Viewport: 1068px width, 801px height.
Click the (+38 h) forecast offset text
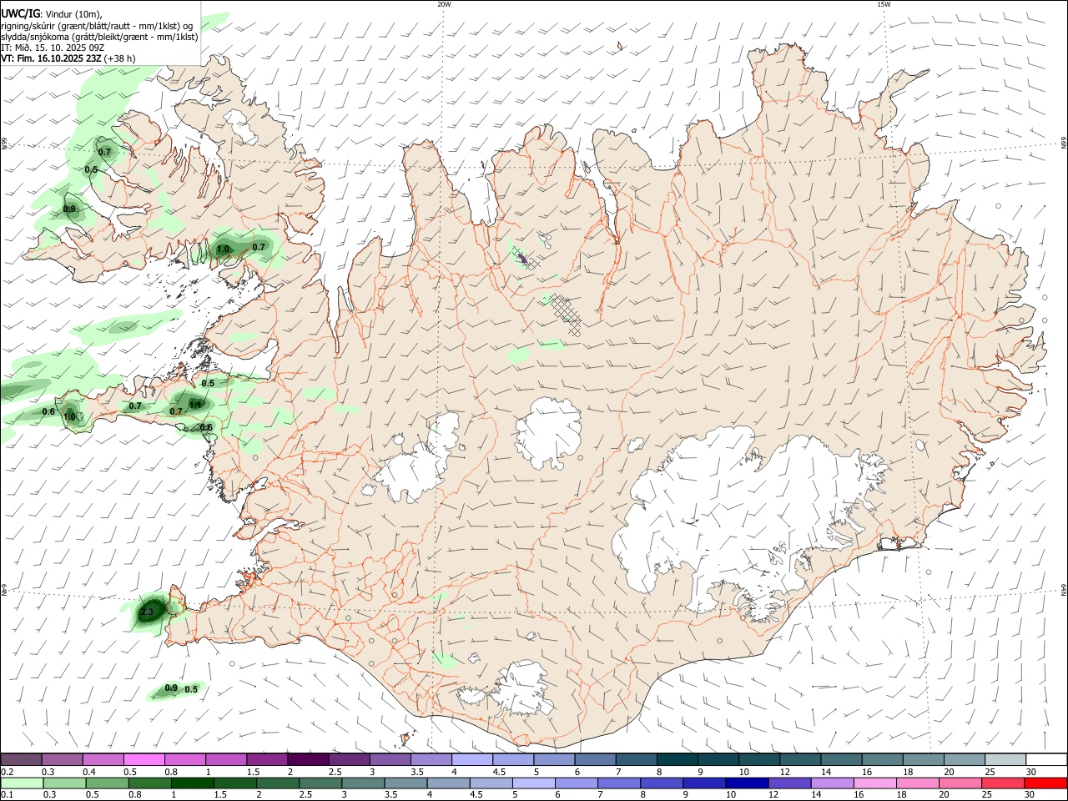pyautogui.click(x=120, y=58)
